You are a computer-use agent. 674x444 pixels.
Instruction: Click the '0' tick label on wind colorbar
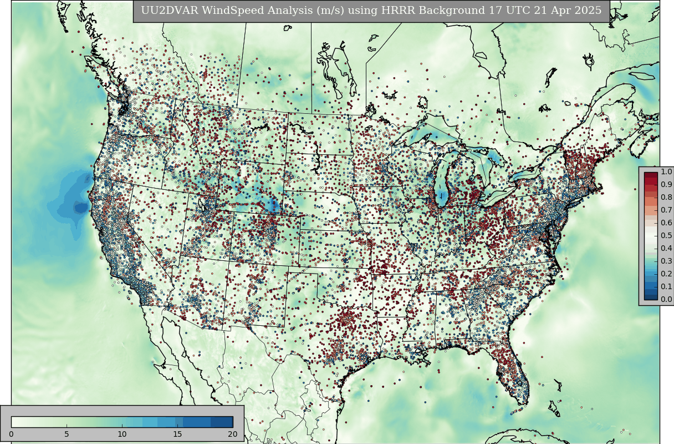pyautogui.click(x=11, y=434)
